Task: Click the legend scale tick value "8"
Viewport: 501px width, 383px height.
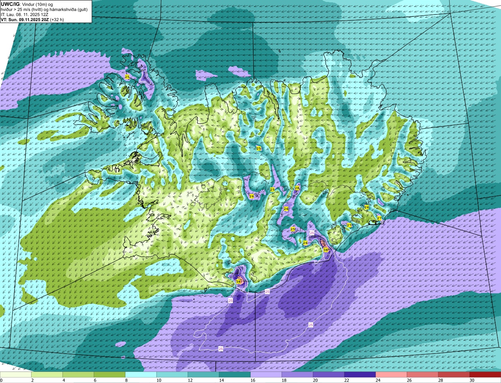Action: point(126,380)
